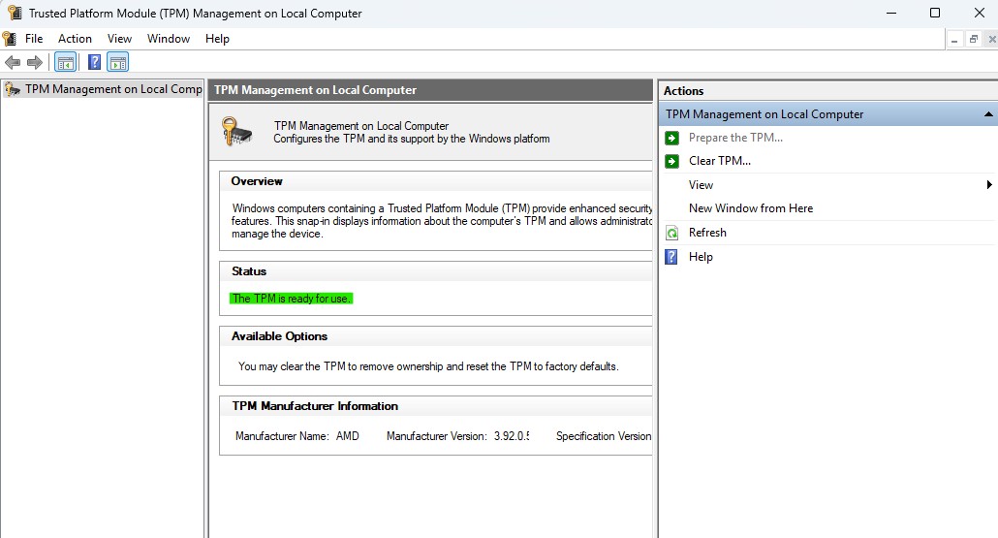Click the Help action label in Actions pane
This screenshot has height=538, width=998.
[x=701, y=257]
